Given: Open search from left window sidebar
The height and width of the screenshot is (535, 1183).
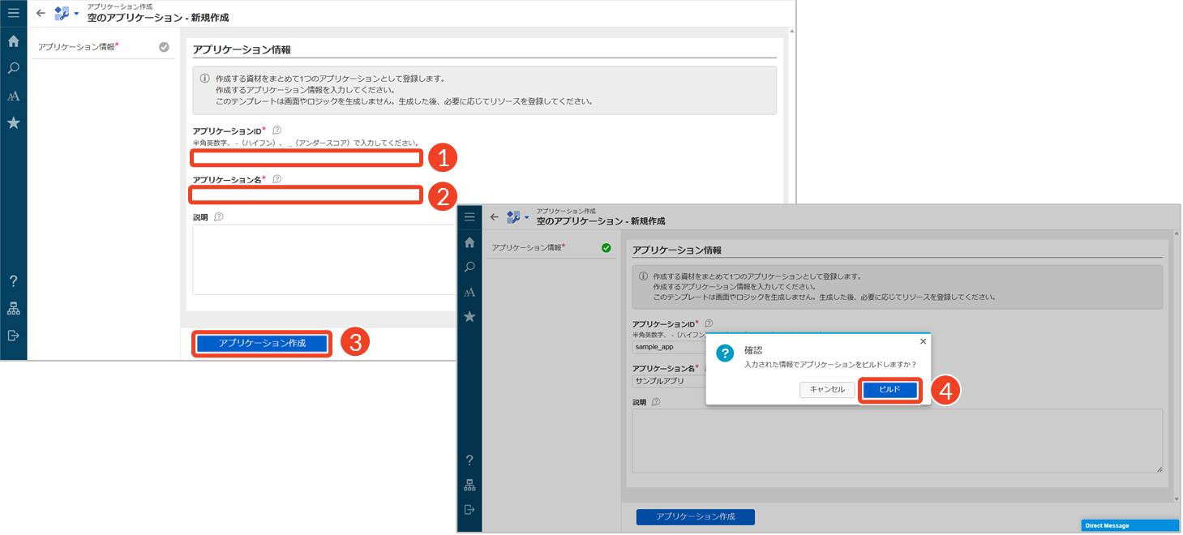Looking at the screenshot, I should 13,69.
